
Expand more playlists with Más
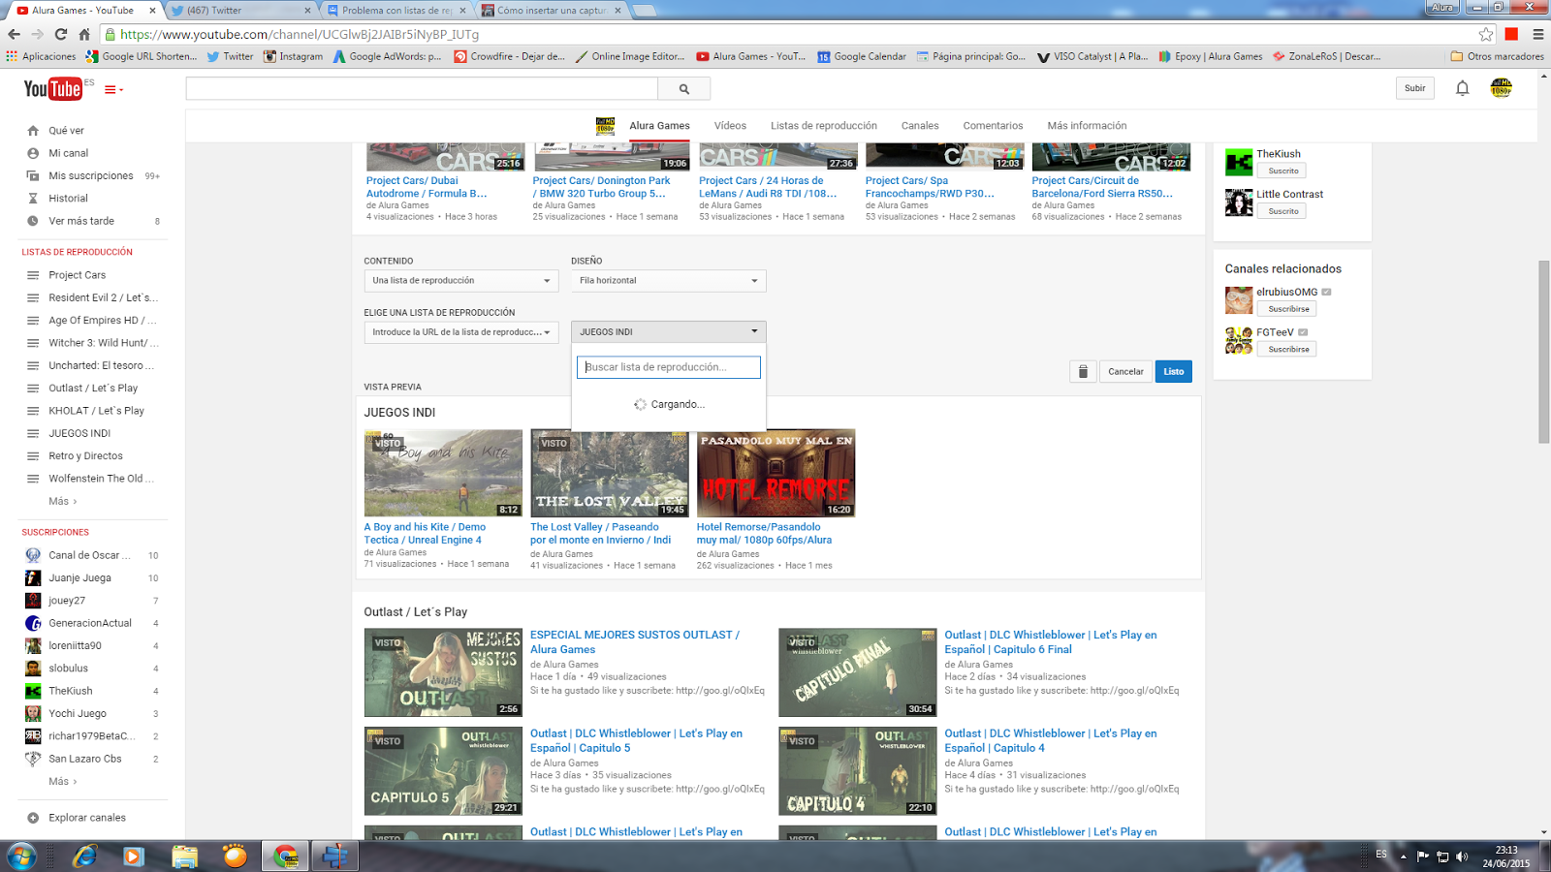pos(62,502)
